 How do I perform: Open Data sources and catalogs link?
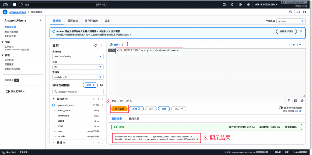12,69
